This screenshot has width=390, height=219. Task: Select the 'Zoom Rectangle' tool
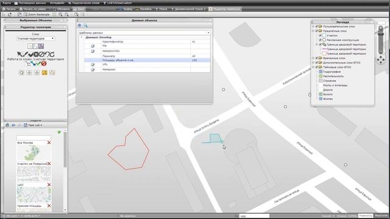pos(37,15)
